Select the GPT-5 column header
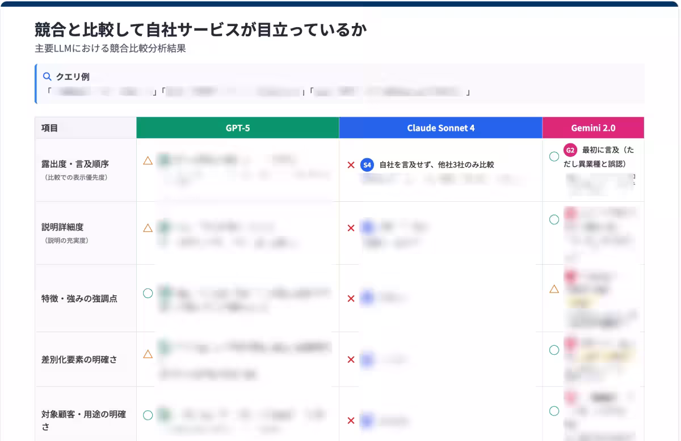This screenshot has height=441, width=681. [237, 128]
